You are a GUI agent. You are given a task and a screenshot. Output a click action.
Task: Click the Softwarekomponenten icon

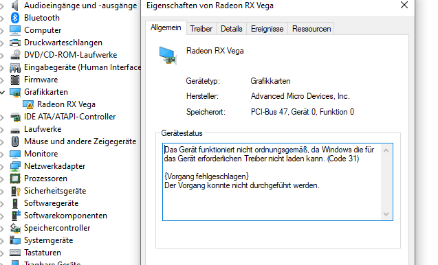16,216
